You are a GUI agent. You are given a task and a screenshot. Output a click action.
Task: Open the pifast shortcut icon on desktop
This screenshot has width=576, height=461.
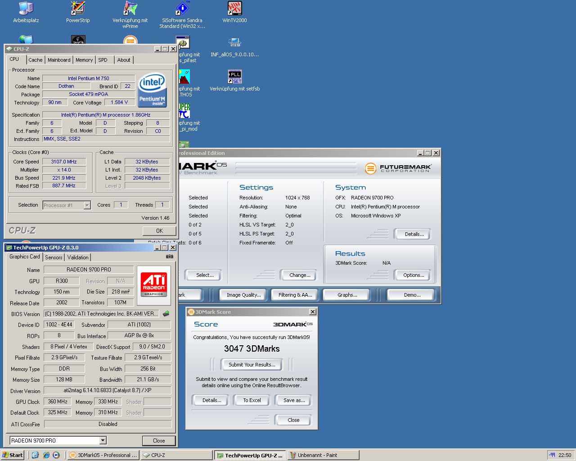click(184, 44)
